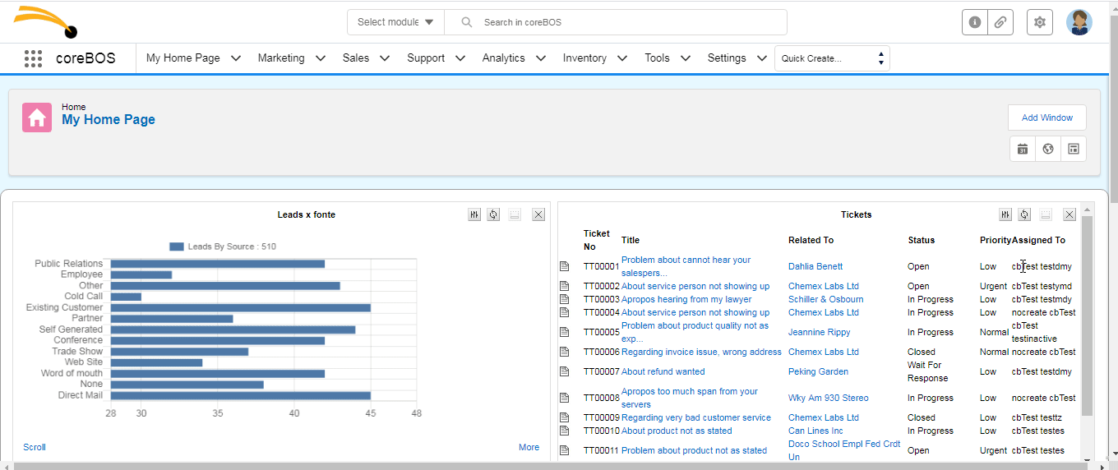Open the Select module dropdown

[x=395, y=22]
